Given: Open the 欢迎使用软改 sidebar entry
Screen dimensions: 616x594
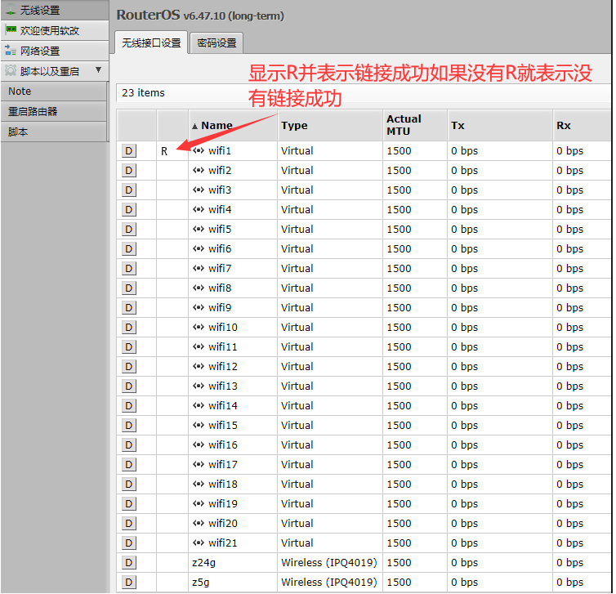Looking at the screenshot, I should pos(55,30).
